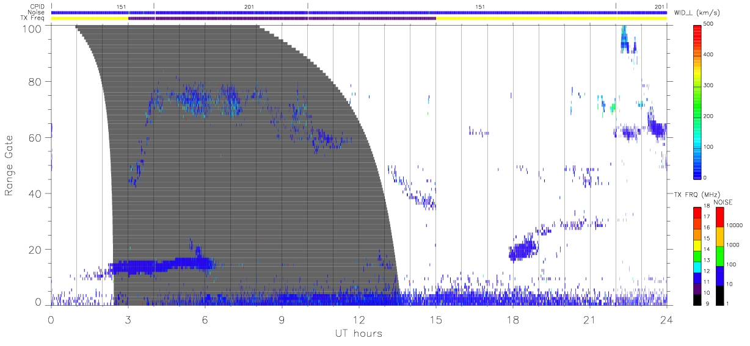
Task: Click the blue Noise bar above the plot
Action: click(359, 12)
